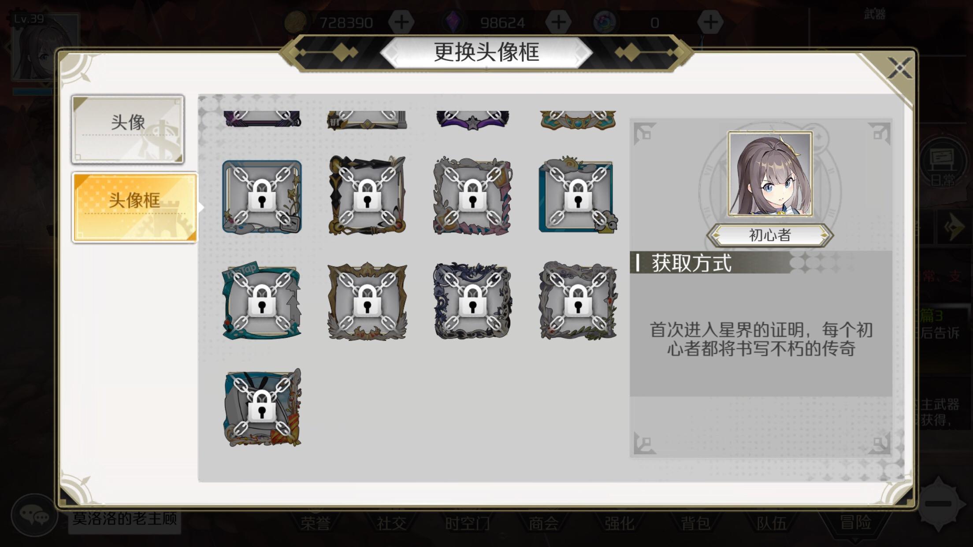Pick the locked frame with sheep decoration
The width and height of the screenshot is (973, 547).
[x=578, y=196]
